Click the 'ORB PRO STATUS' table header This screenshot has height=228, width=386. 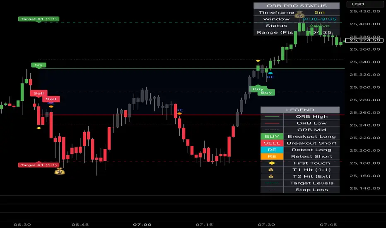tap(297, 6)
